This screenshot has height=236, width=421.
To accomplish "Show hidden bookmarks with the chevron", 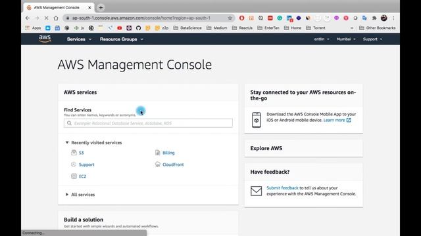I will click(352, 28).
